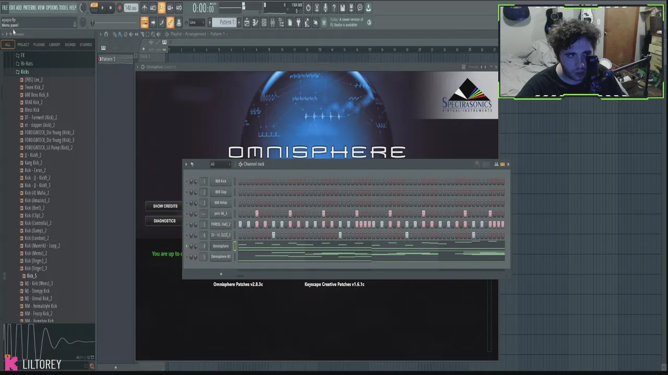Click SHOW CREDITS in Omnisphere window
Screen dimensions: 668x375
click(x=165, y=206)
